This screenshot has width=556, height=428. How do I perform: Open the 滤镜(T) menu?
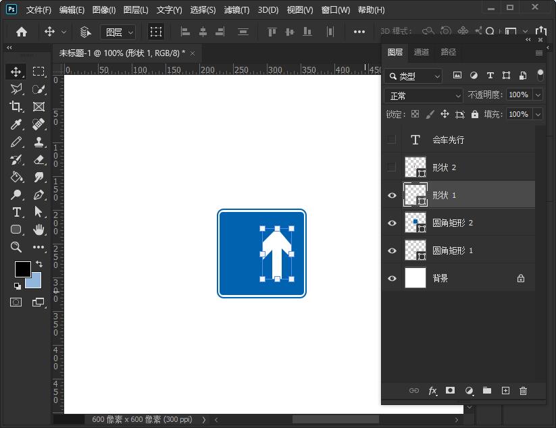[236, 10]
